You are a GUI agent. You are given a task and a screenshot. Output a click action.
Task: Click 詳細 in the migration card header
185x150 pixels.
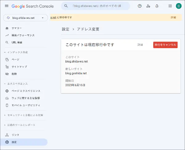click(x=140, y=45)
